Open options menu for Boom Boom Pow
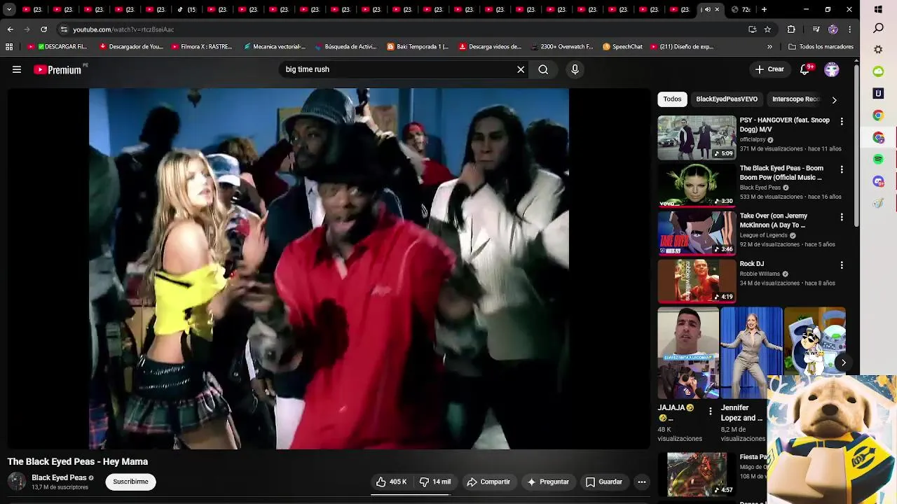The height and width of the screenshot is (504, 897). [x=842, y=169]
